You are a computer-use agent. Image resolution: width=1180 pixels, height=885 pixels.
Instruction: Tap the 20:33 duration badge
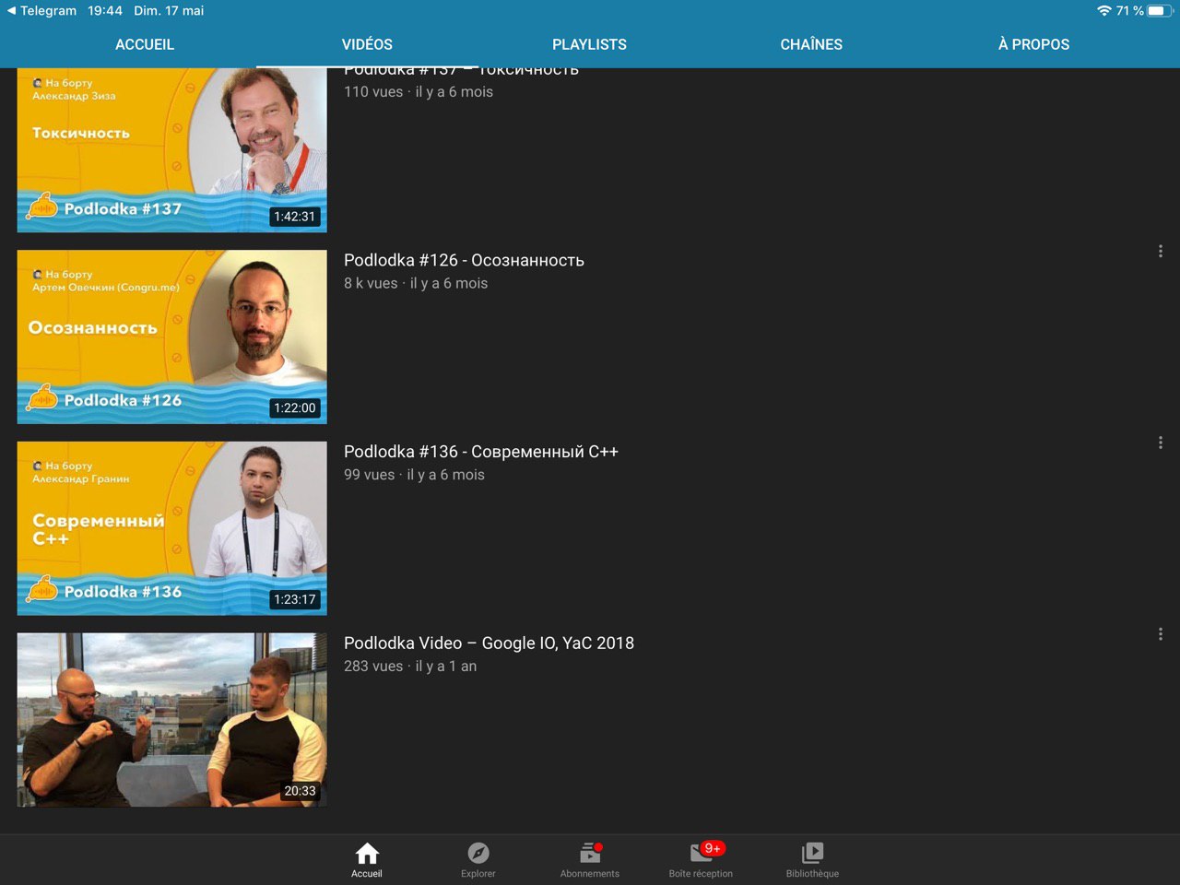point(300,791)
